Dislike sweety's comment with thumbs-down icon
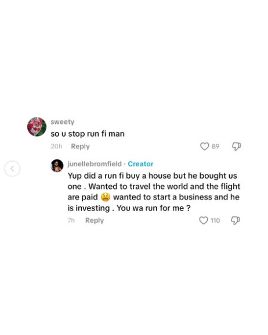 pyautogui.click(x=237, y=147)
